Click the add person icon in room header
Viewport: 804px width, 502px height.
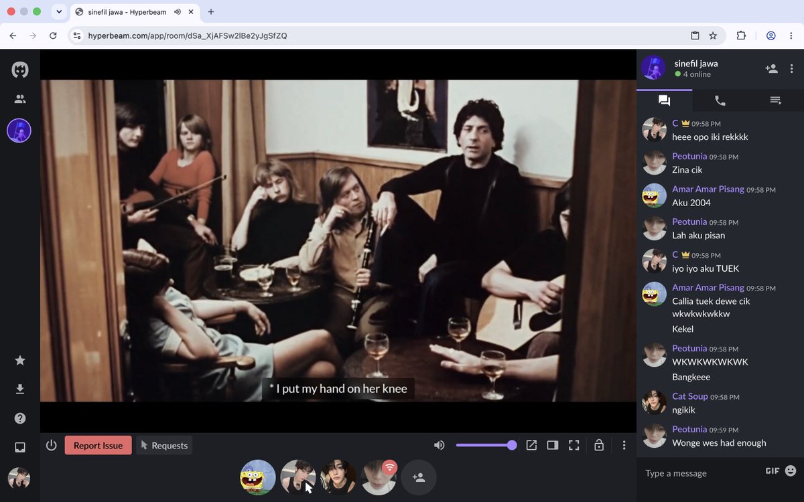point(771,68)
